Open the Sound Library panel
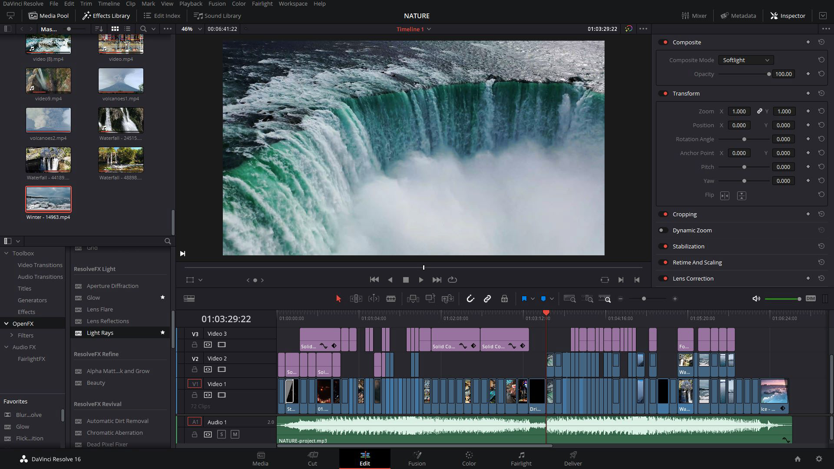Viewport: 834px width, 469px height. pos(217,16)
